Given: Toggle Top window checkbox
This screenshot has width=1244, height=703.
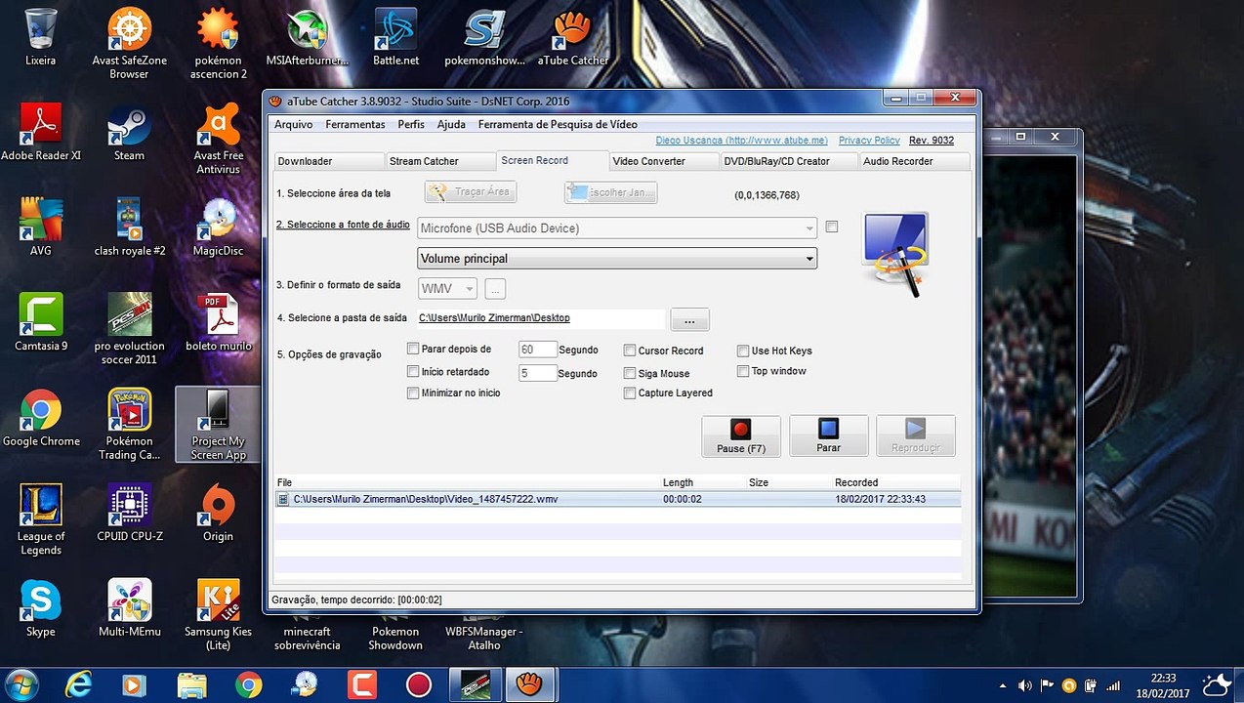Looking at the screenshot, I should tap(744, 371).
